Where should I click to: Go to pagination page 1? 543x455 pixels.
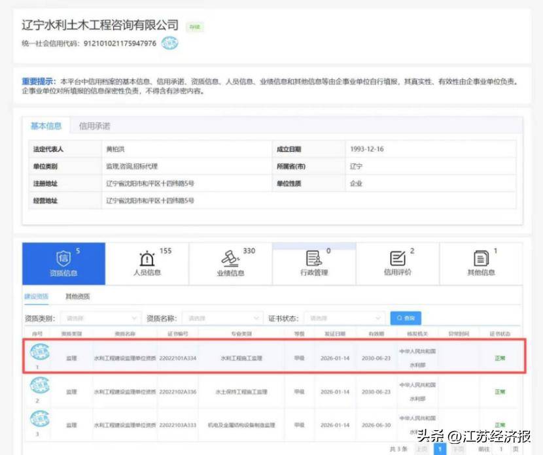coord(440,449)
